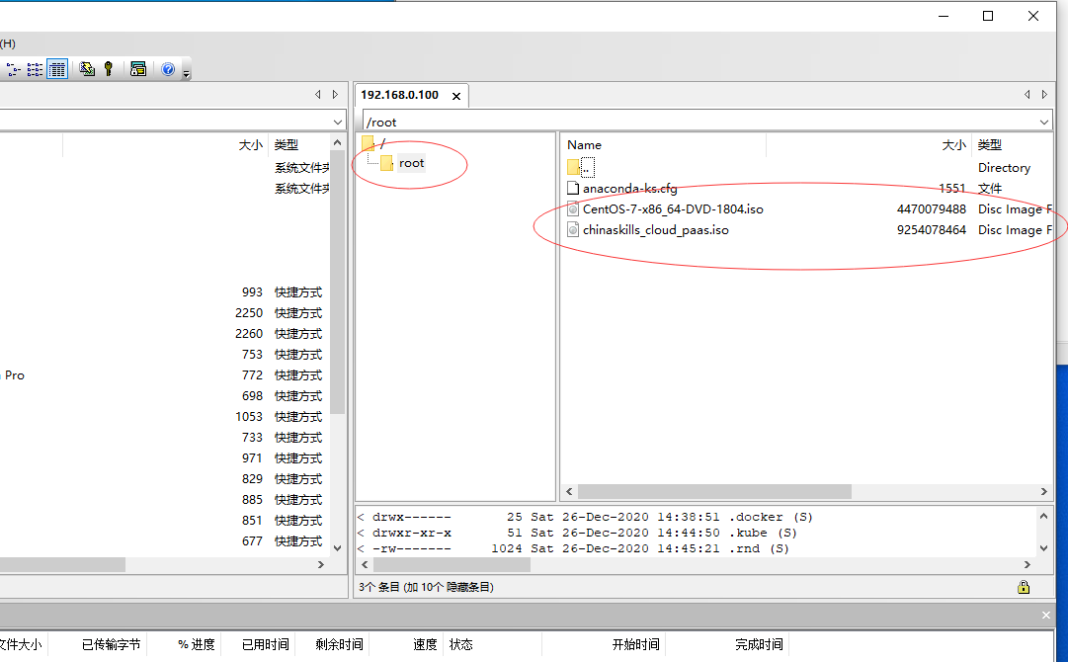1068x662 pixels.
Task: Select the 192.168.0.100 session tab
Action: tap(400, 96)
